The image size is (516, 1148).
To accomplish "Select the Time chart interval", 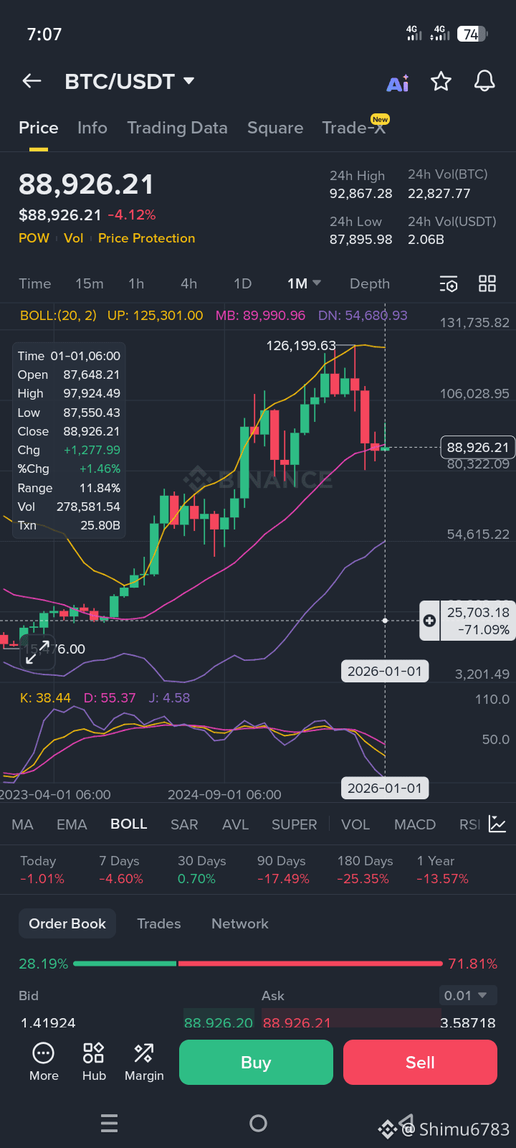I will tap(35, 283).
